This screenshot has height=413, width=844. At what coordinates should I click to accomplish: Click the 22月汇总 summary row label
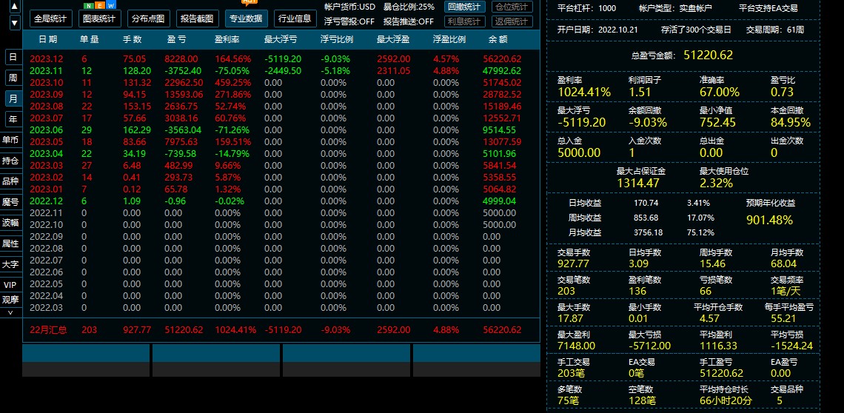click(x=48, y=329)
